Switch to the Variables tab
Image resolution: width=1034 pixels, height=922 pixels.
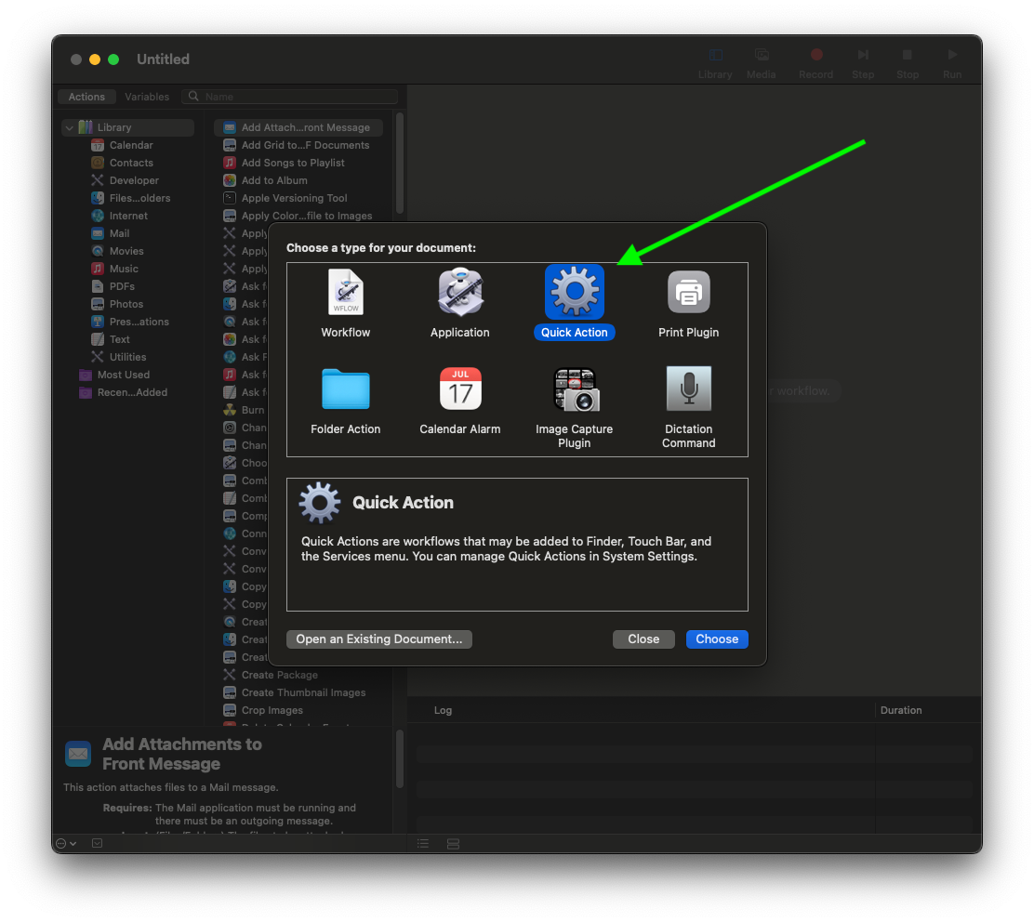[x=146, y=96]
